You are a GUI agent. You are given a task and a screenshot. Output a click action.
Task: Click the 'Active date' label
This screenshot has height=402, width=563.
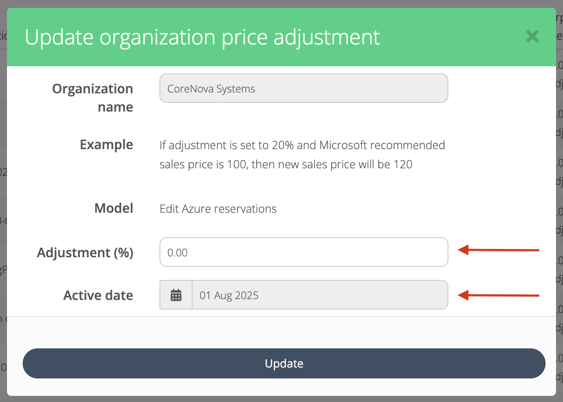click(x=98, y=295)
